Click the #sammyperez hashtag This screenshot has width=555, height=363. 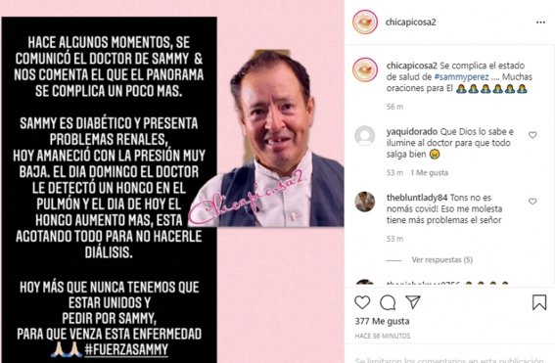click(x=461, y=76)
